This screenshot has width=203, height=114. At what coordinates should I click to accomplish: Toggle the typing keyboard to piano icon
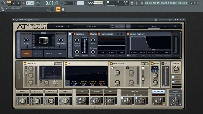pos(58,9)
